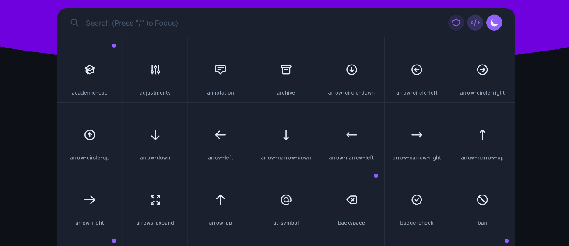Click the arrow-circle-left icon
The height and width of the screenshot is (246, 569).
(417, 70)
